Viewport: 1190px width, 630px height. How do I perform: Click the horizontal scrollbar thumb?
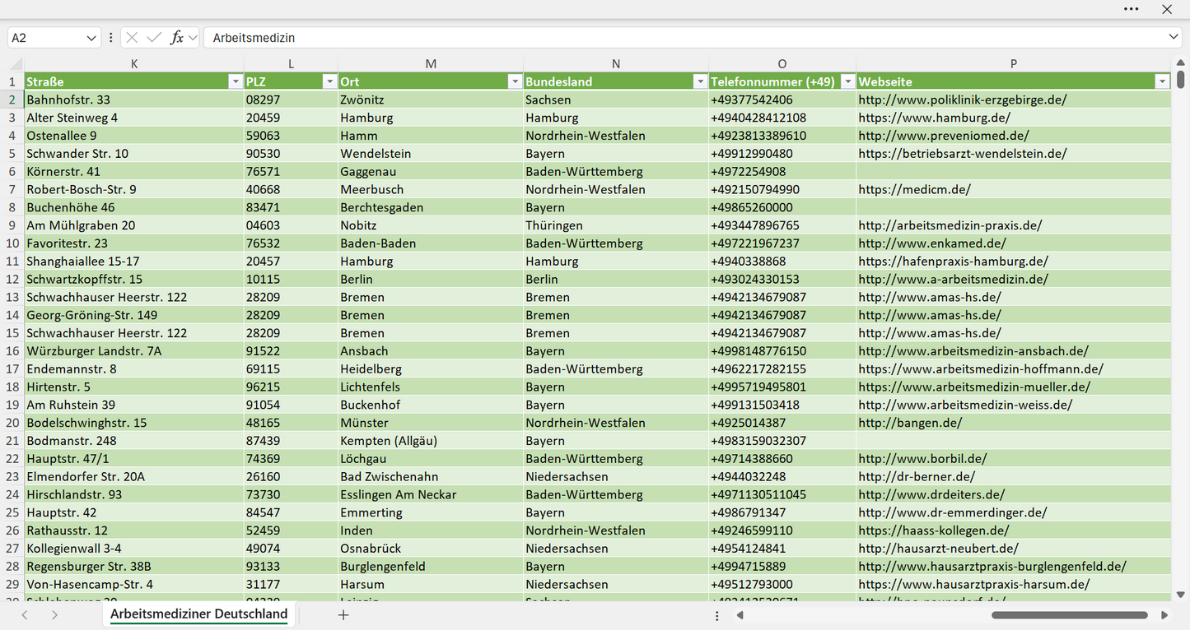(1069, 615)
